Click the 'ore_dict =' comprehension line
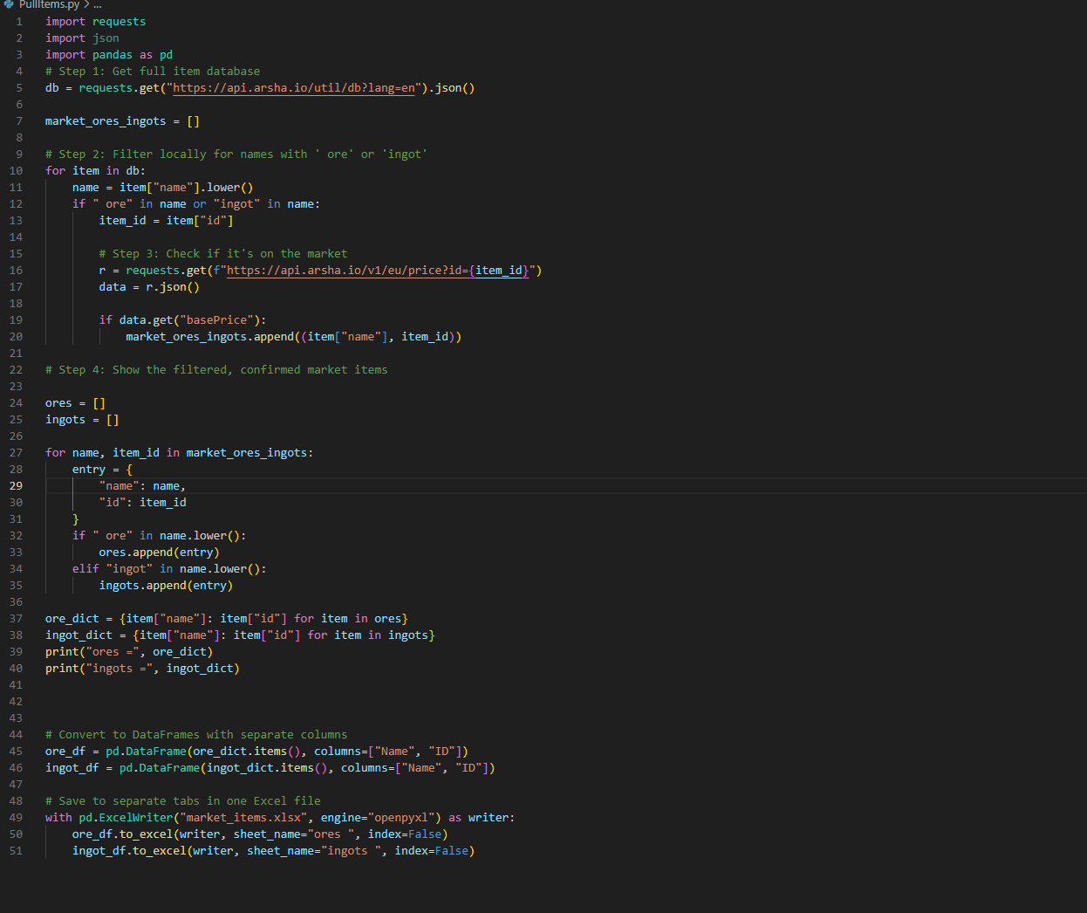1087x913 pixels. (x=227, y=619)
